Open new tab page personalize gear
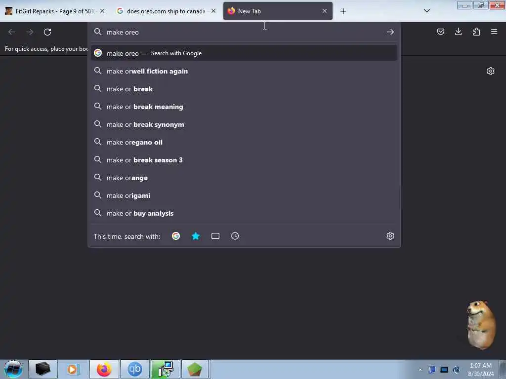The width and height of the screenshot is (506, 379). 491,71
